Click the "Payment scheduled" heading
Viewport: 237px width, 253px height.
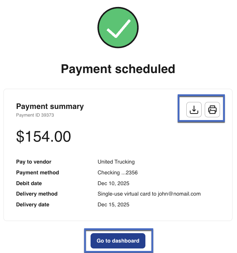[x=118, y=69]
